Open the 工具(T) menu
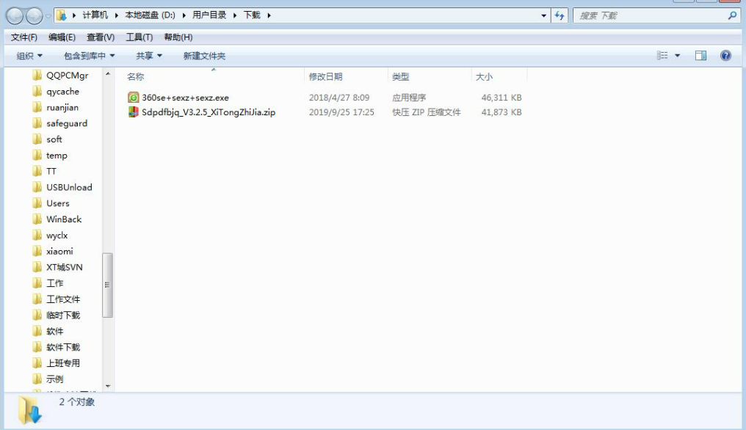This screenshot has height=430, width=746. [139, 37]
